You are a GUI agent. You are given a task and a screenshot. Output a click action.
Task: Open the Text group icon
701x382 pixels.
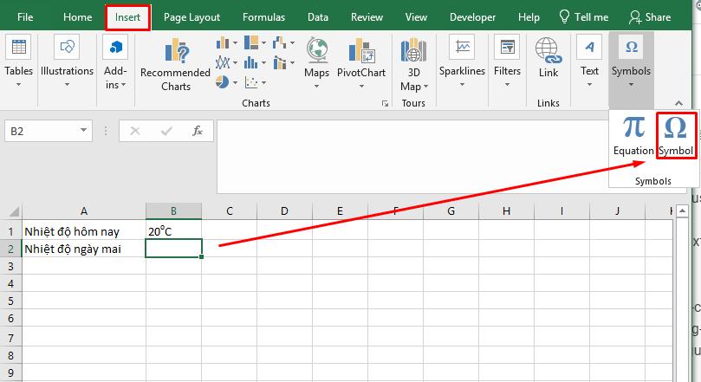click(x=589, y=47)
